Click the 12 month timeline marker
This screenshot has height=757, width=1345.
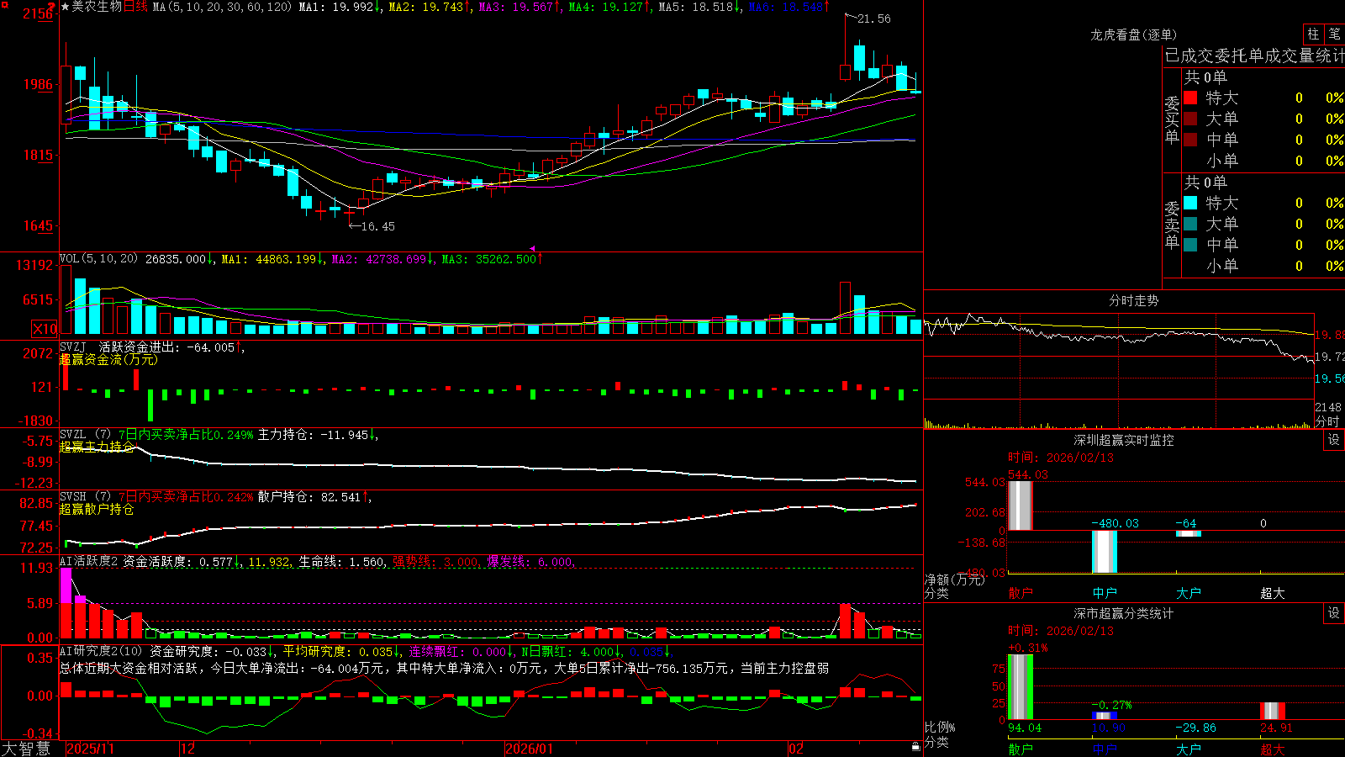pyautogui.click(x=187, y=749)
